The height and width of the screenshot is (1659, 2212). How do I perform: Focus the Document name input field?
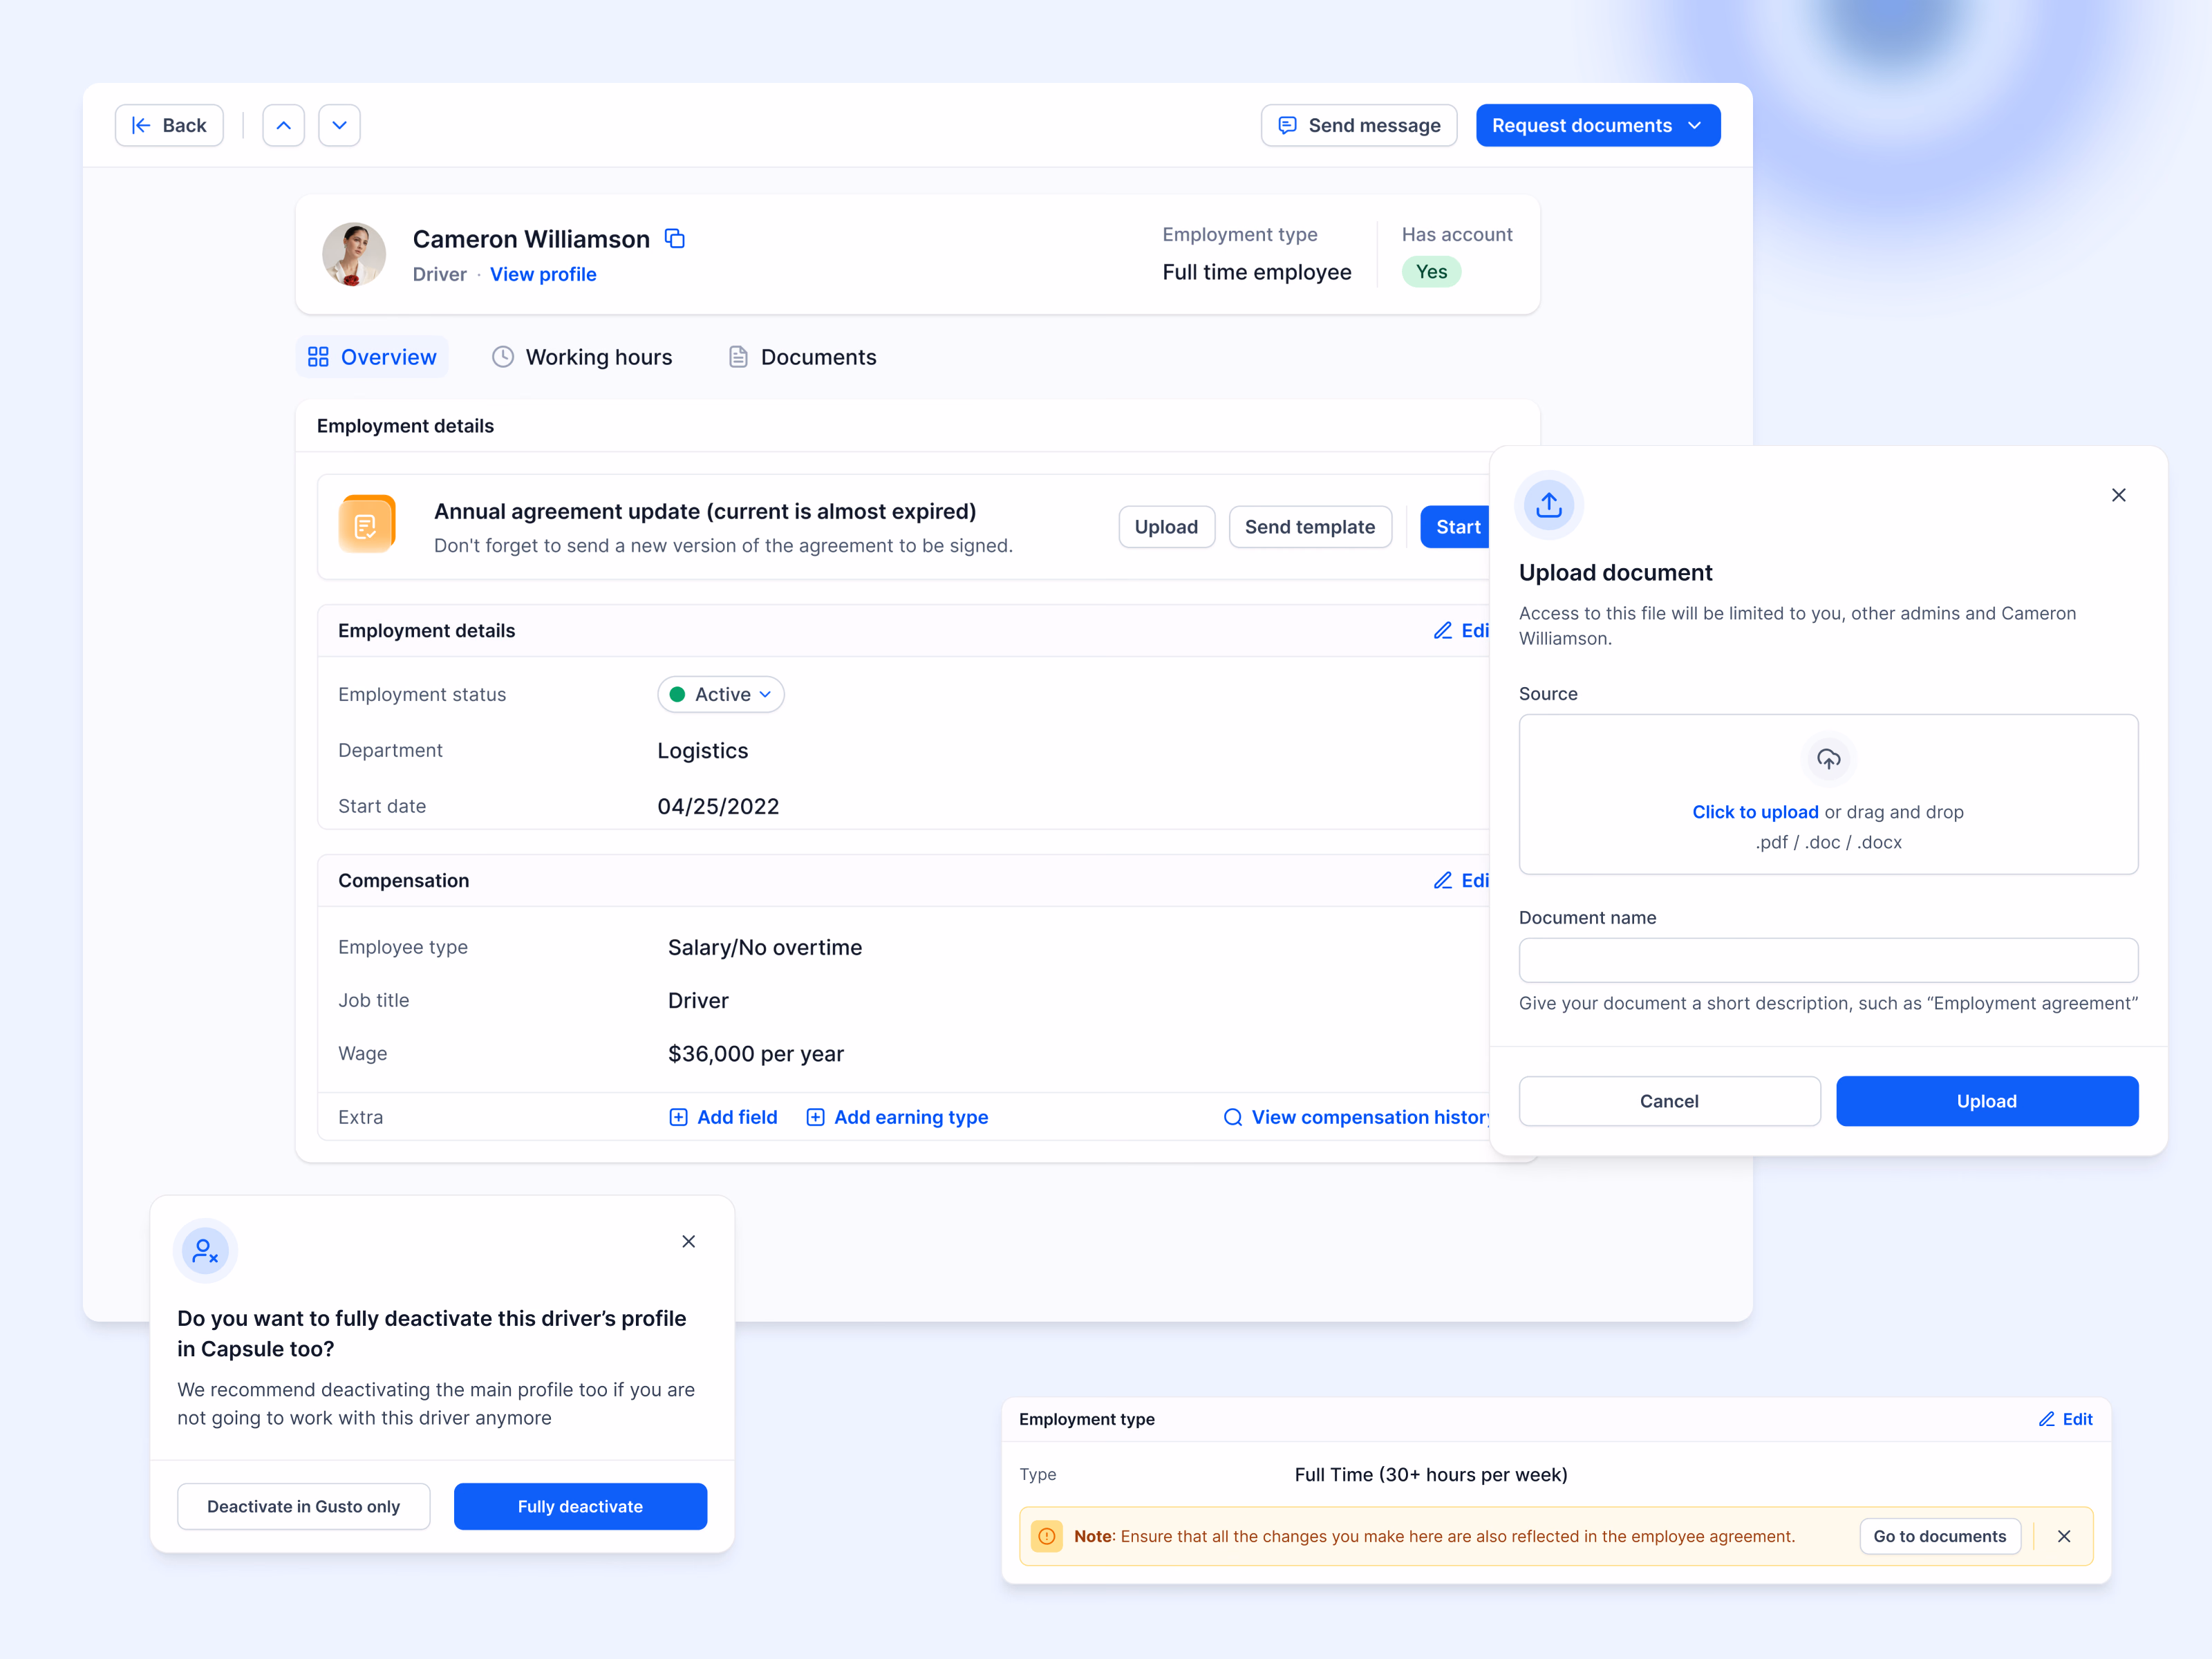tap(1828, 960)
